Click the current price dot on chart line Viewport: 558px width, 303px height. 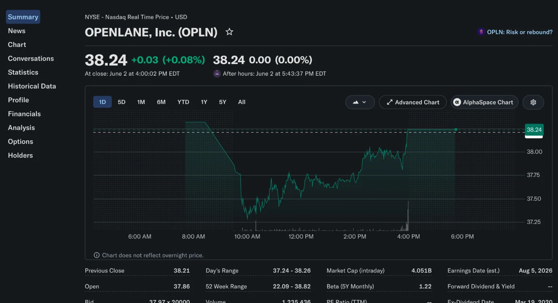456,129
